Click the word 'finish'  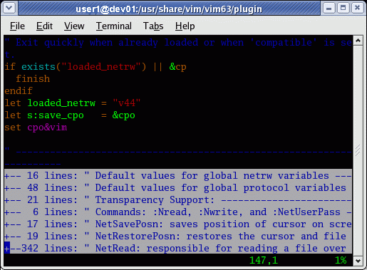[x=33, y=79]
